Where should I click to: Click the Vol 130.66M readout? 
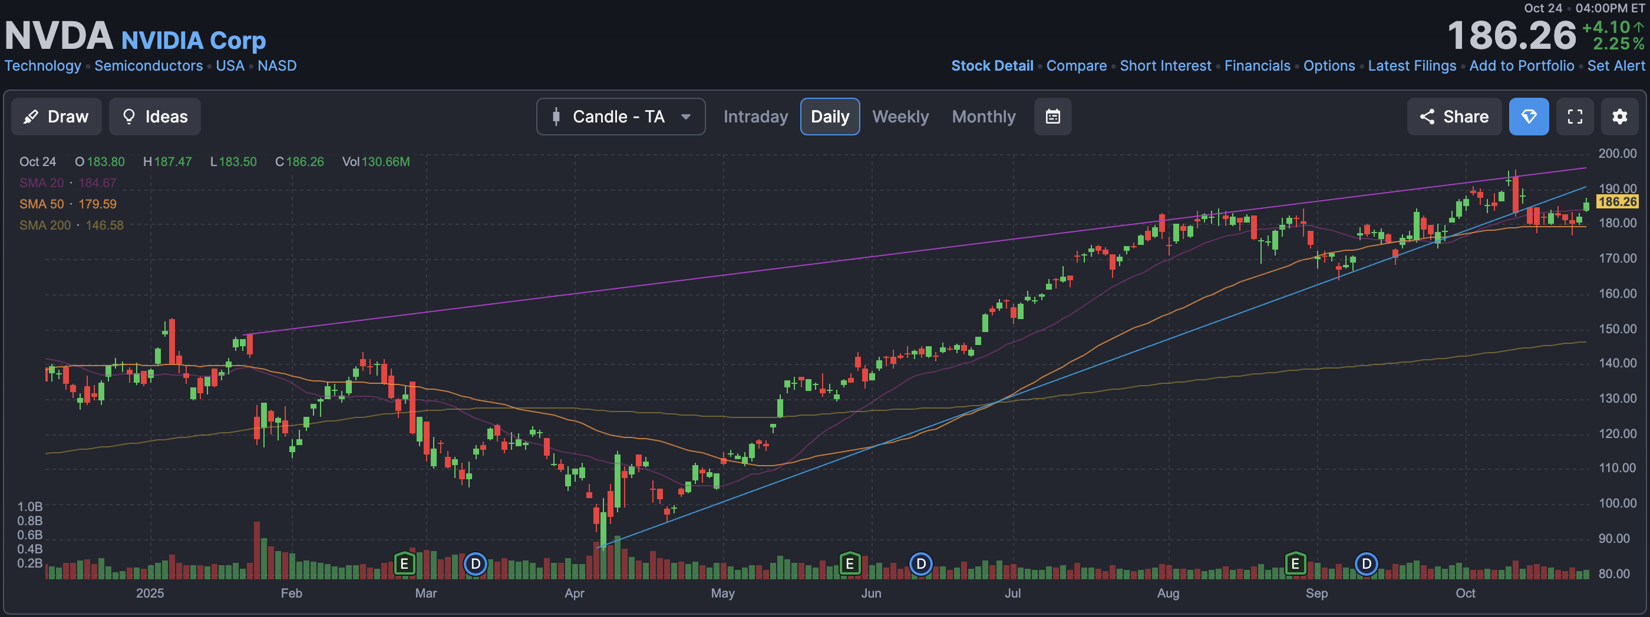(x=376, y=162)
